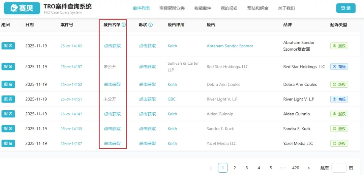Get complaint for Debra Ann Coules case
This screenshot has height=175, width=364.
coord(147,85)
